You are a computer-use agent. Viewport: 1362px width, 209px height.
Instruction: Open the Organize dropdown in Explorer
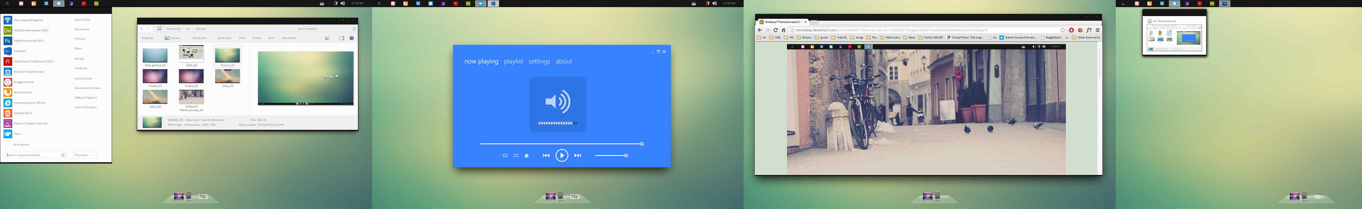(x=148, y=38)
